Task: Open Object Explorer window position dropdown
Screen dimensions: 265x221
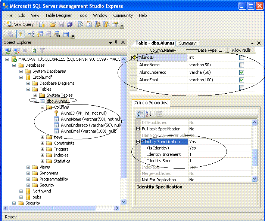Action: pyautogui.click(x=110, y=43)
